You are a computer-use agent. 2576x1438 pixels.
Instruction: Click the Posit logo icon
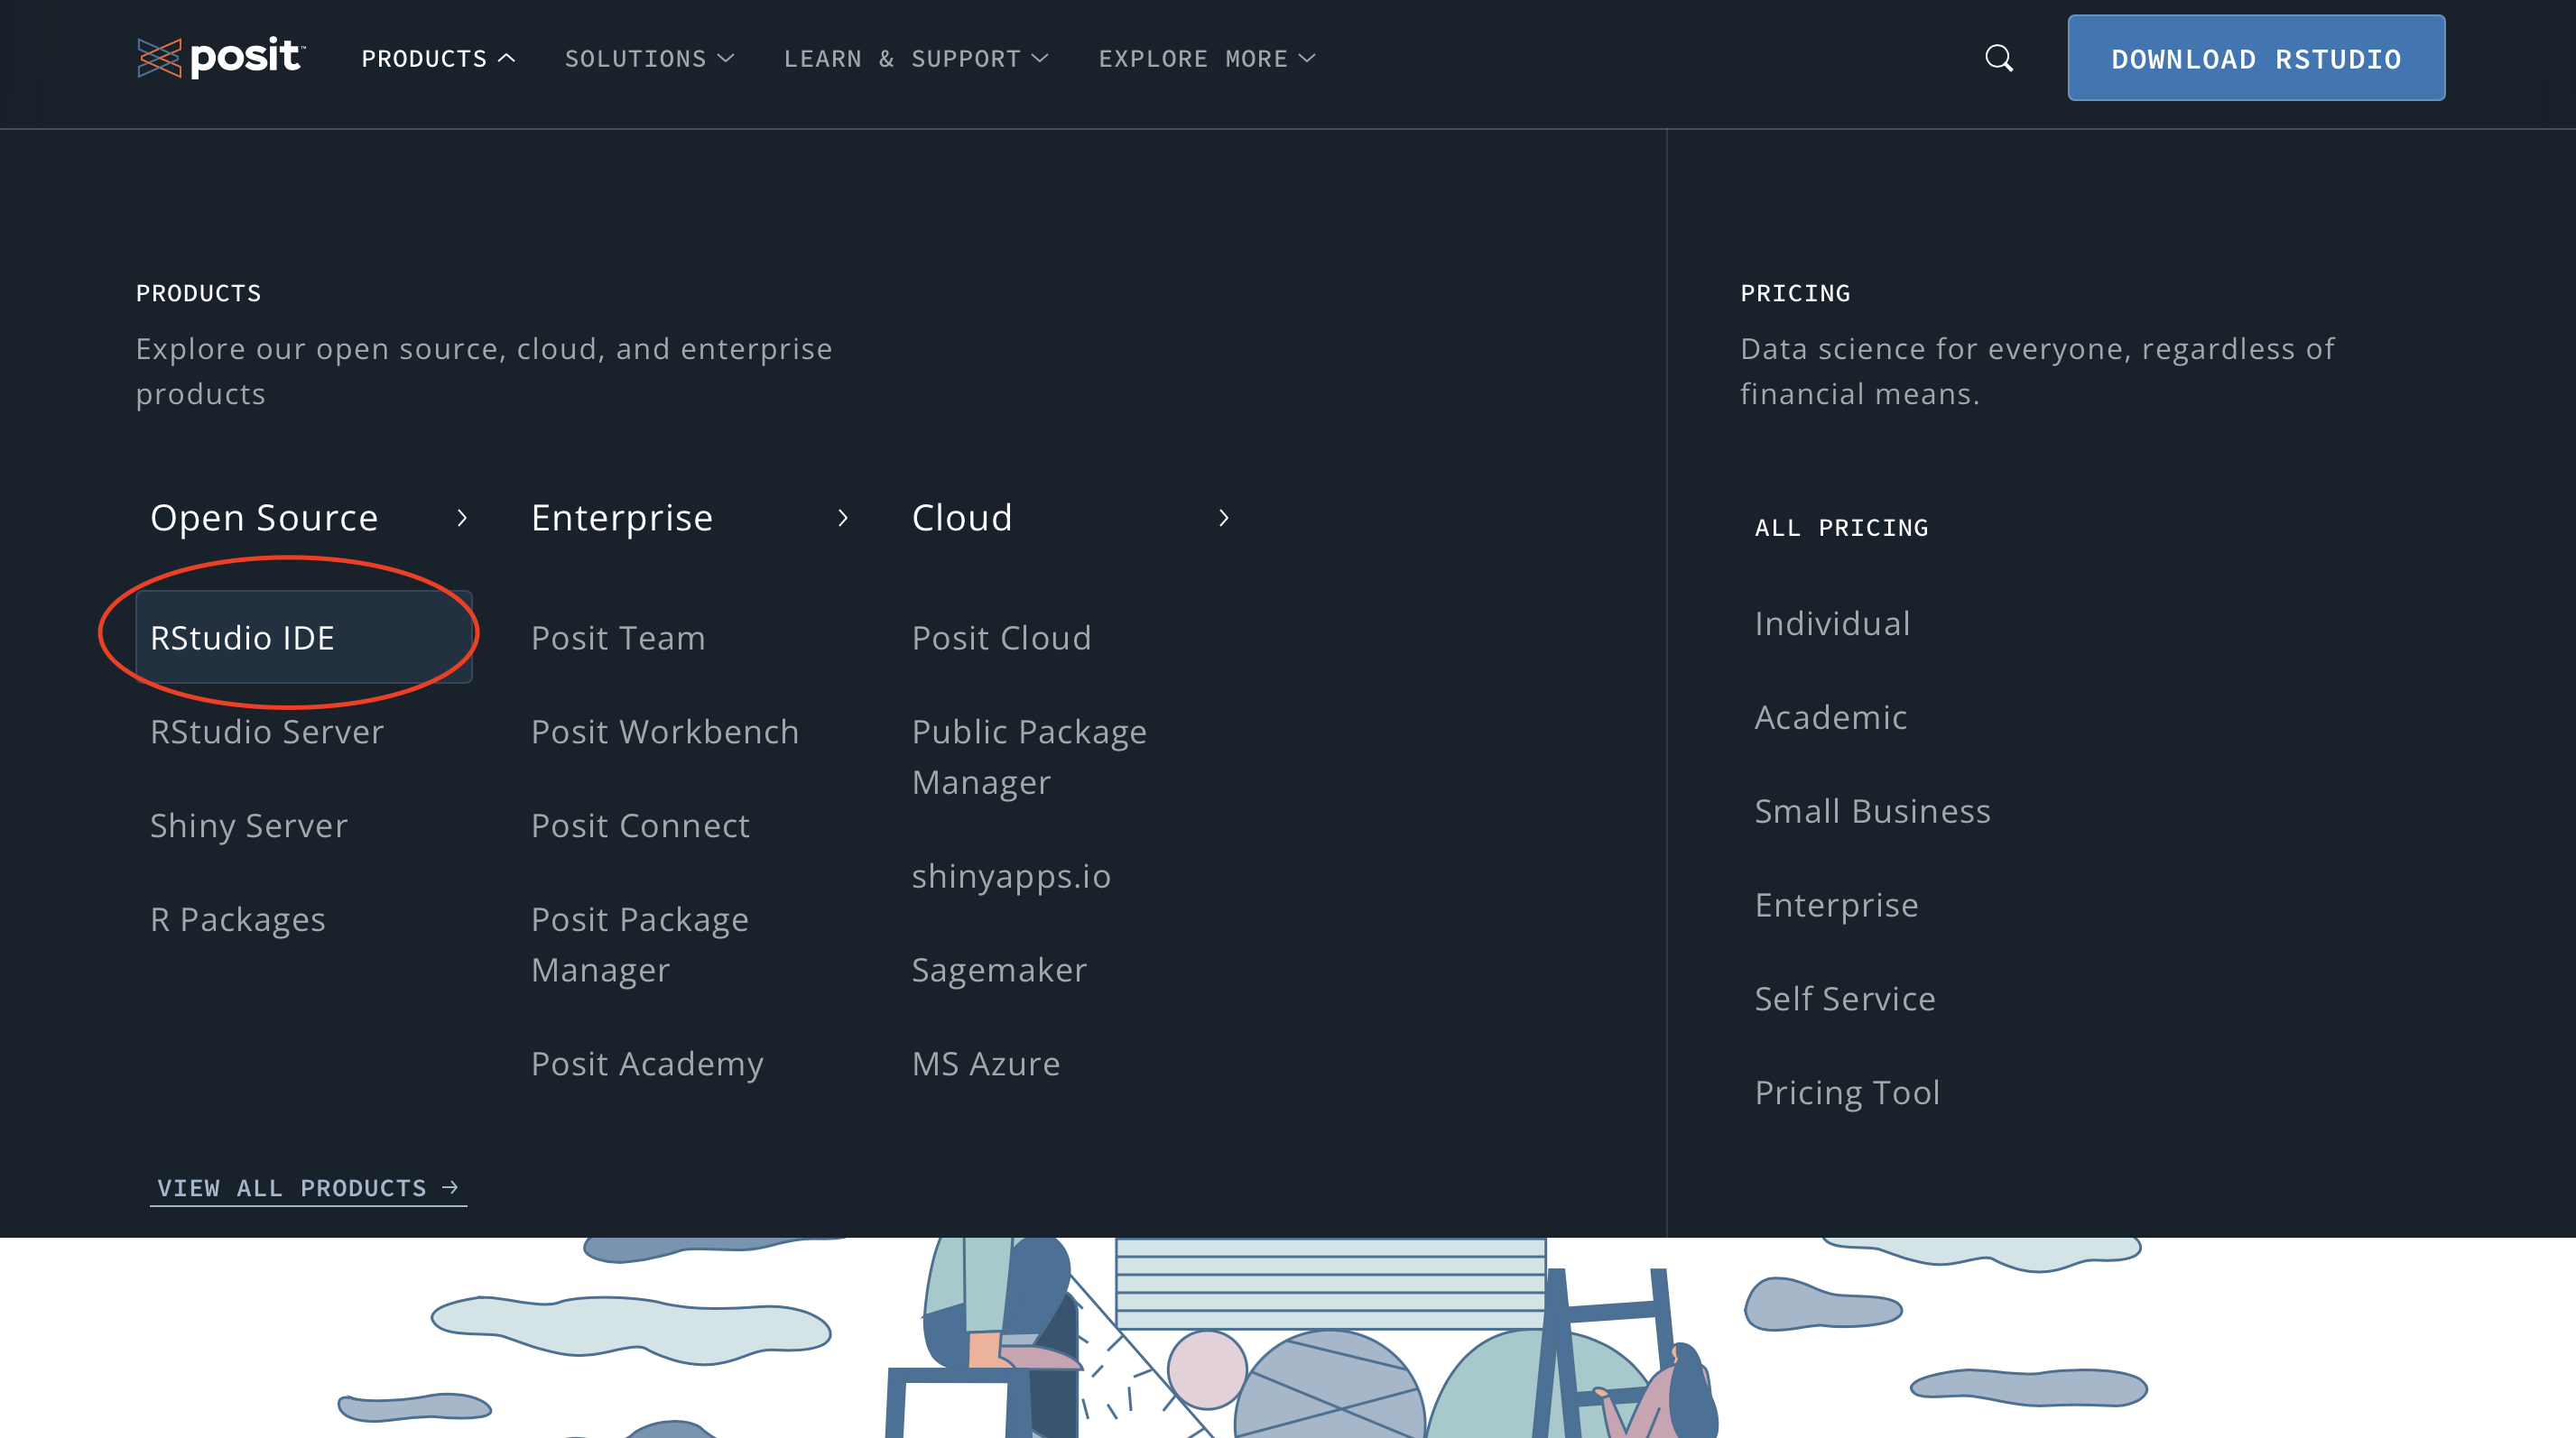(159, 58)
